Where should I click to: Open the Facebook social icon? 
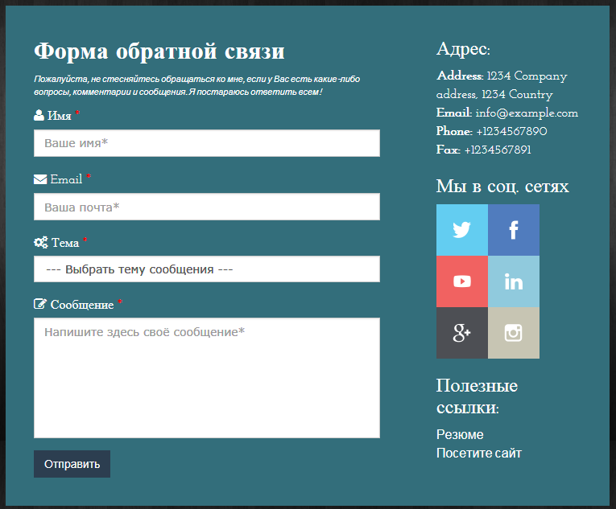pyautogui.click(x=513, y=230)
